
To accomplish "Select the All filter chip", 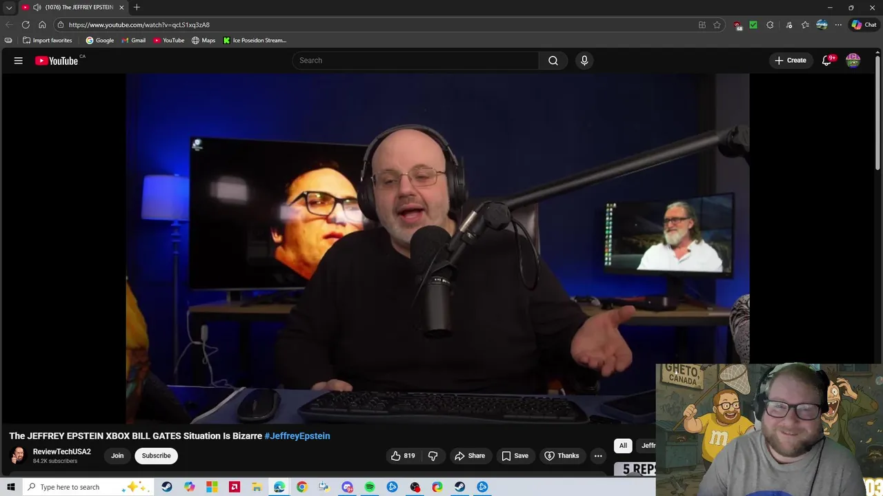I will (x=623, y=446).
